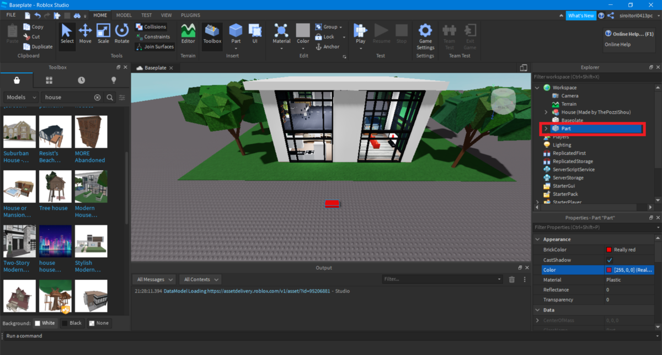Click Cut in Clipboard group
The height and width of the screenshot is (355, 662).
[x=31, y=36]
